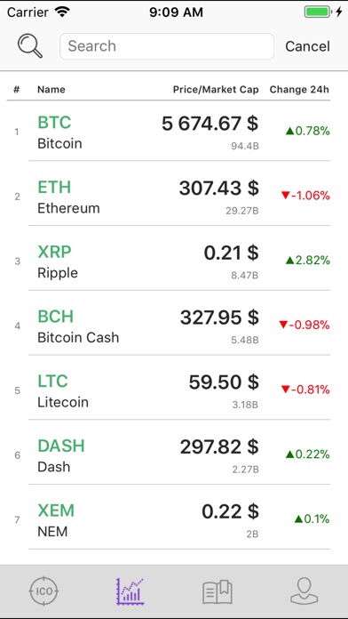Screen dimensions: 348x619
Task: Tap the Wi-Fi icon in status bar
Action: (62, 12)
